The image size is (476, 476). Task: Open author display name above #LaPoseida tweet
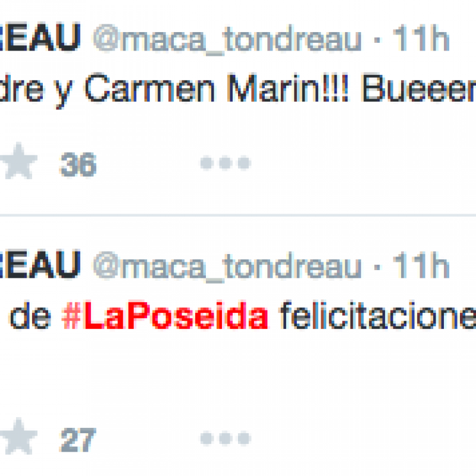[x=40, y=264]
